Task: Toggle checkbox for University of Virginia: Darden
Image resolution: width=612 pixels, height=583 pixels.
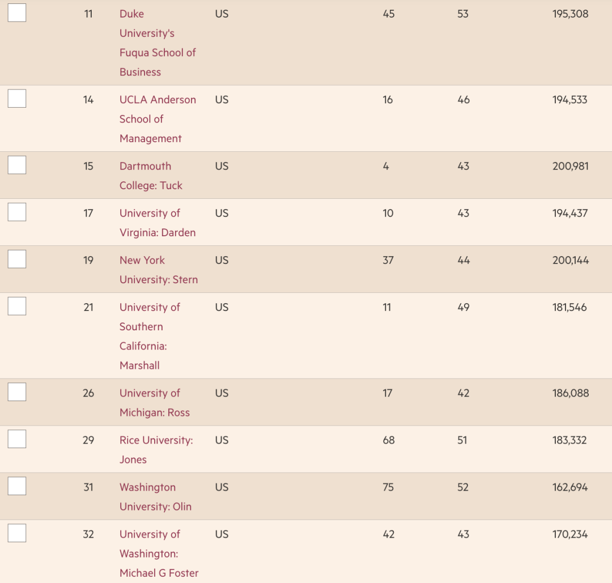Action: click(17, 212)
